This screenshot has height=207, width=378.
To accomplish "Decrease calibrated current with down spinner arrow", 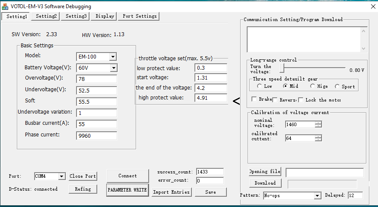I will (318, 140).
